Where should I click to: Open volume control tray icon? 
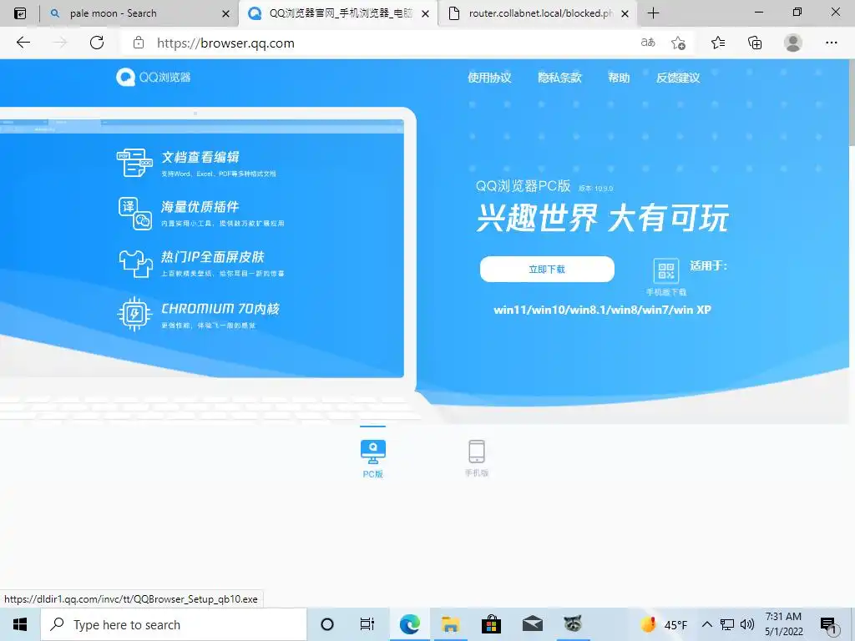(x=747, y=624)
